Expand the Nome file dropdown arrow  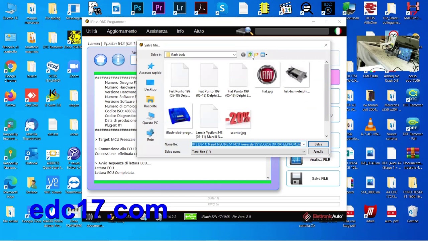(x=304, y=144)
